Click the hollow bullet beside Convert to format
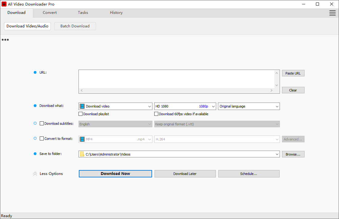The width and height of the screenshot is (339, 219). click(35, 139)
